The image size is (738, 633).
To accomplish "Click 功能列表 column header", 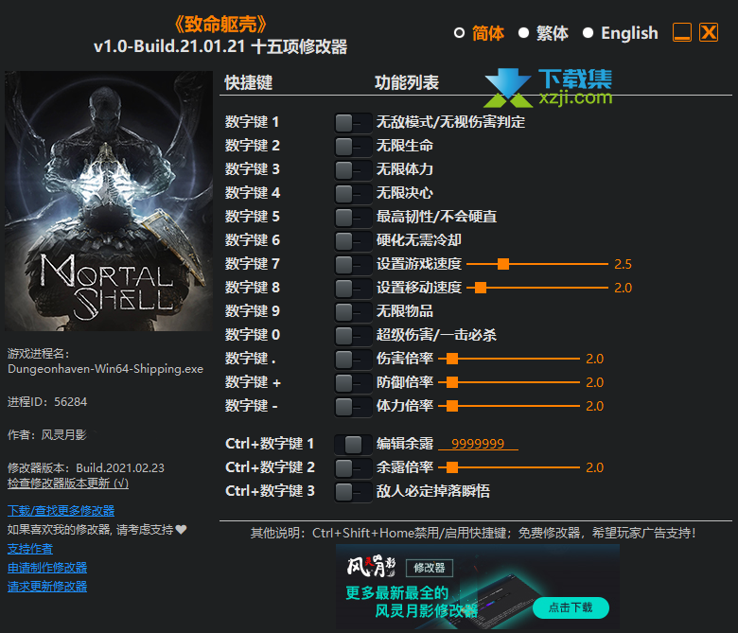I will [x=407, y=83].
